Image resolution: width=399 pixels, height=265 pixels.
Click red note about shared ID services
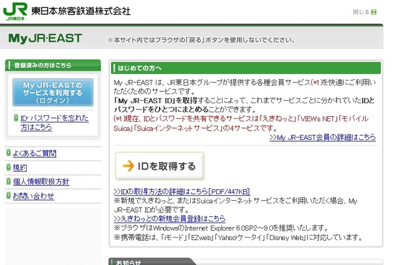point(241,123)
